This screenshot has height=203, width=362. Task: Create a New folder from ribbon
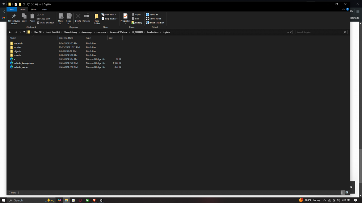coord(97,19)
